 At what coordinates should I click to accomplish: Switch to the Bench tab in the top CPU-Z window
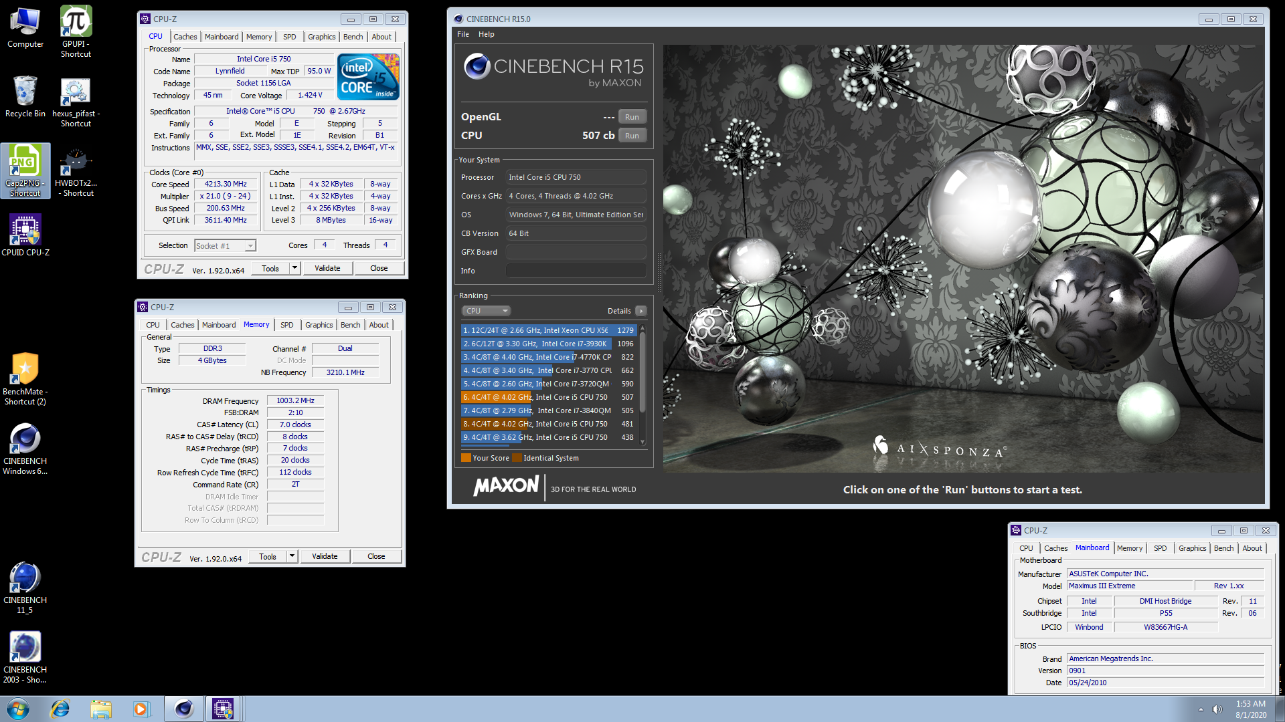(x=353, y=37)
